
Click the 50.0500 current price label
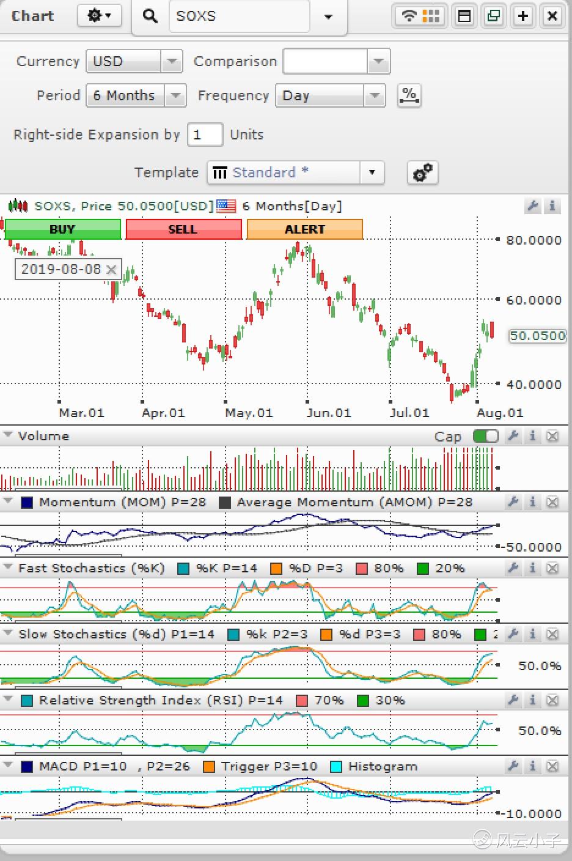[537, 336]
